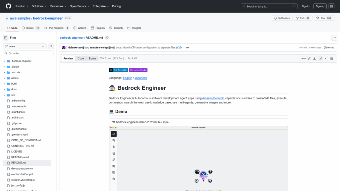Screen dimensions: 340x191
Task: Collapse the Files side panel
Action: pos(6,38)
